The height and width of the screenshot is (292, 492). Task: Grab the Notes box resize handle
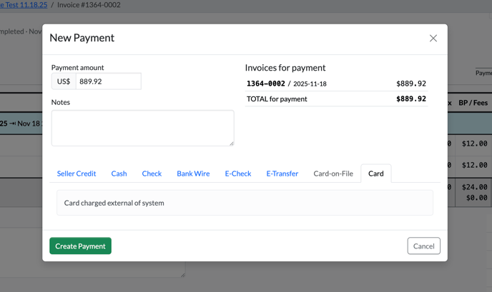pos(231,143)
